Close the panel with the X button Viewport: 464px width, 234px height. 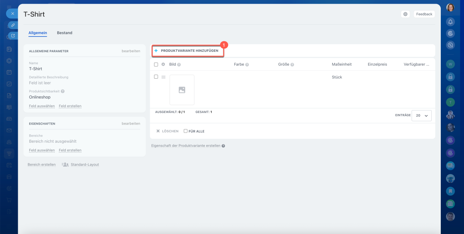pyautogui.click(x=12, y=13)
